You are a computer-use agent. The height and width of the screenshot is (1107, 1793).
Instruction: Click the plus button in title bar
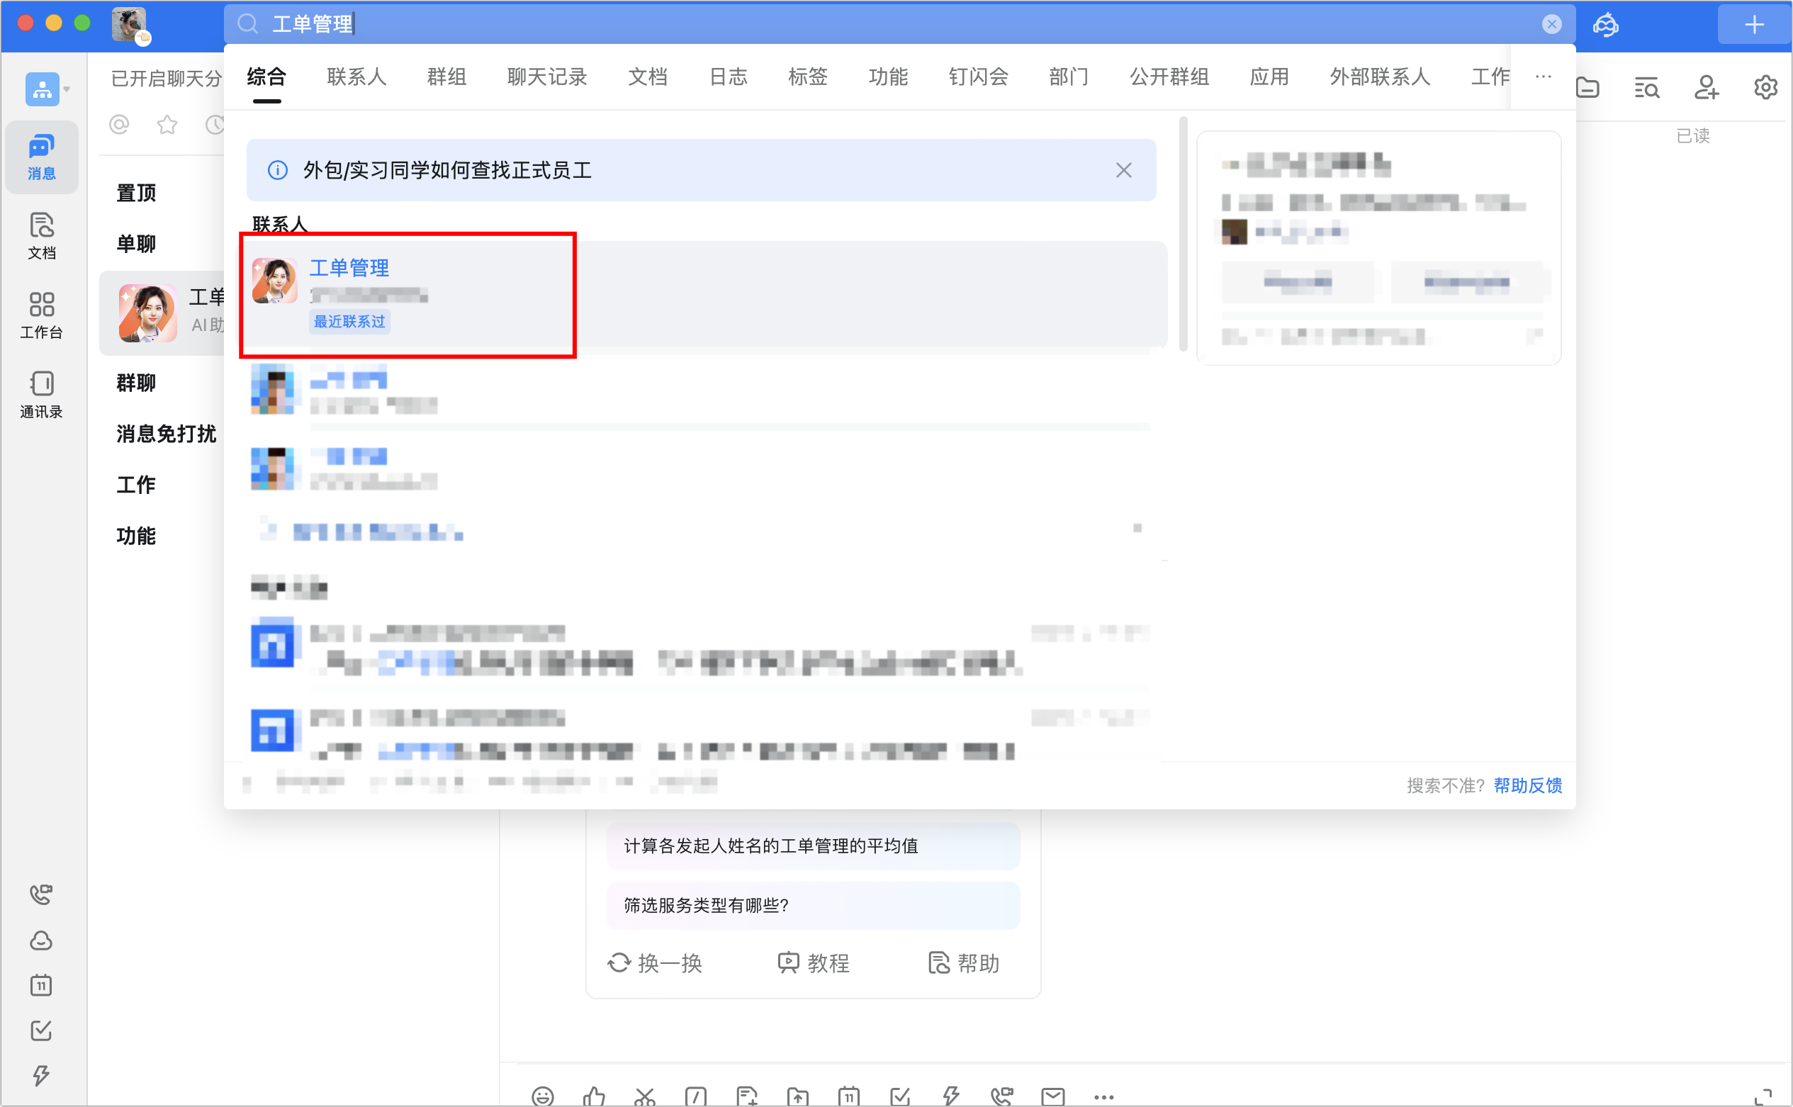click(x=1754, y=25)
